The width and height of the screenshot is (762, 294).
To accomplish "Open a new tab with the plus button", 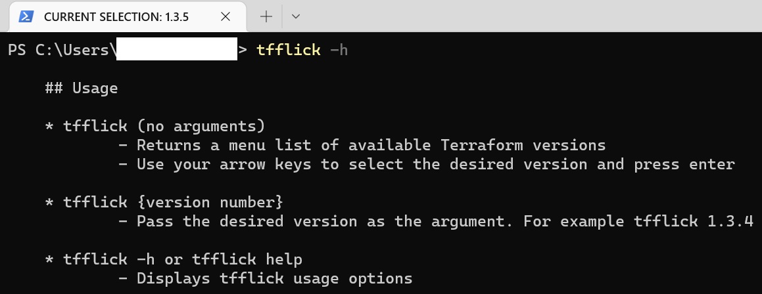I will coord(266,17).
